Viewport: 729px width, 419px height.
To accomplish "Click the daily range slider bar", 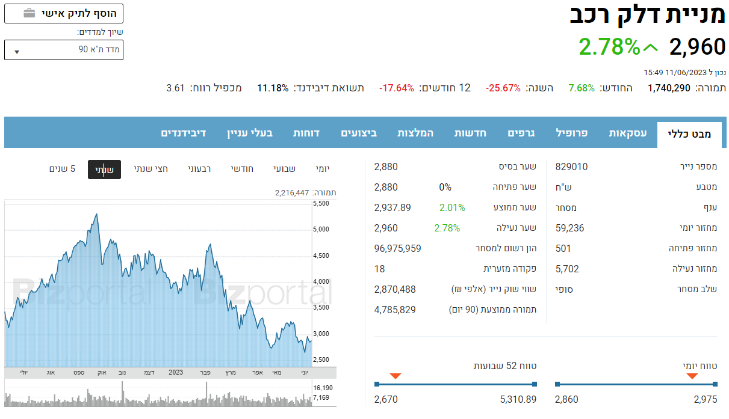I will [636, 384].
